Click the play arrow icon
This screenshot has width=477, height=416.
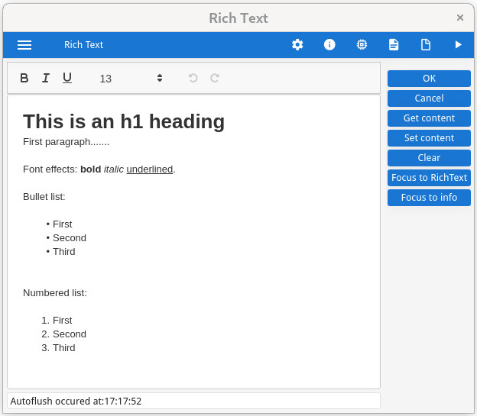tap(458, 45)
